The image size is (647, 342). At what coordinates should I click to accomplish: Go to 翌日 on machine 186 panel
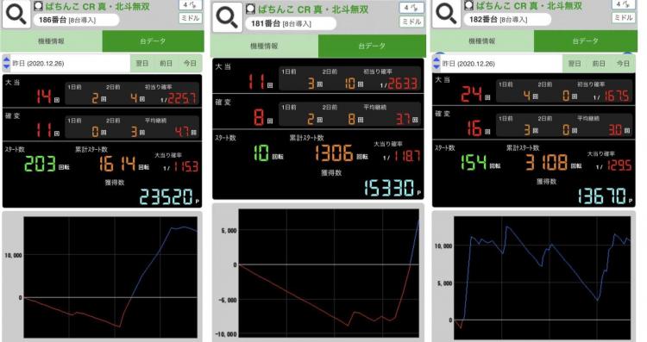142,64
